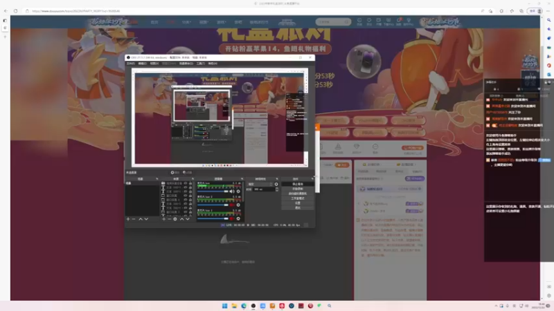The height and width of the screenshot is (311, 554).
Task: Open the scene transition type dropdown
Action: [260, 184]
